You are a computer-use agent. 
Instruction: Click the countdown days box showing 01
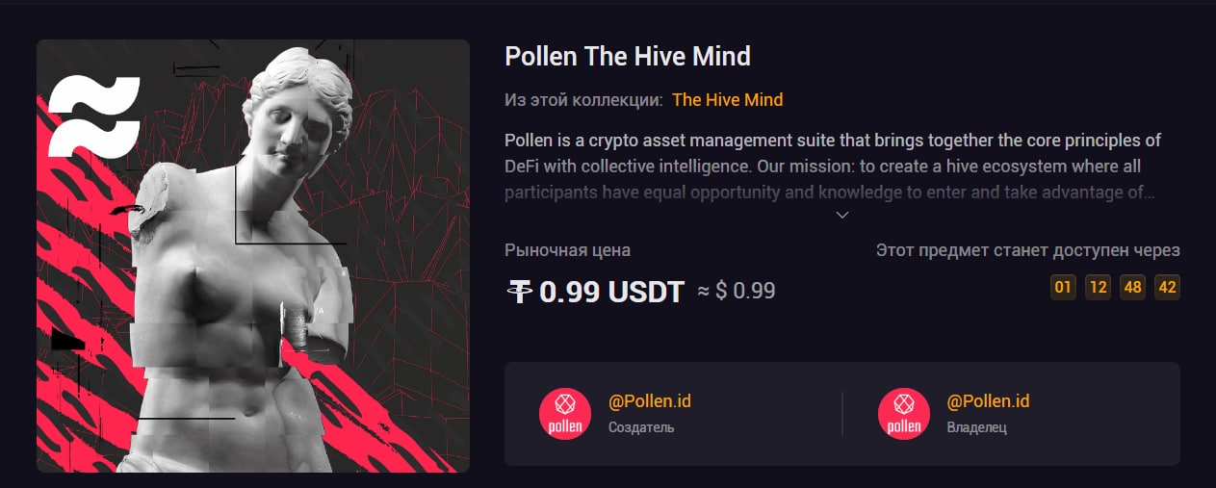pos(1063,287)
